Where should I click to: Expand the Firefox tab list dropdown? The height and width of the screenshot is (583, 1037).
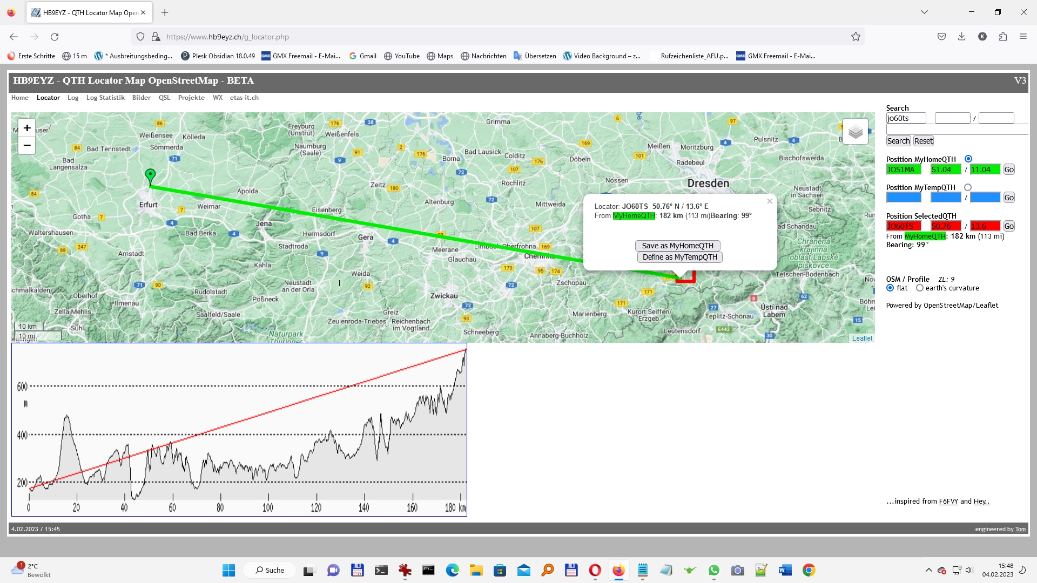924,12
